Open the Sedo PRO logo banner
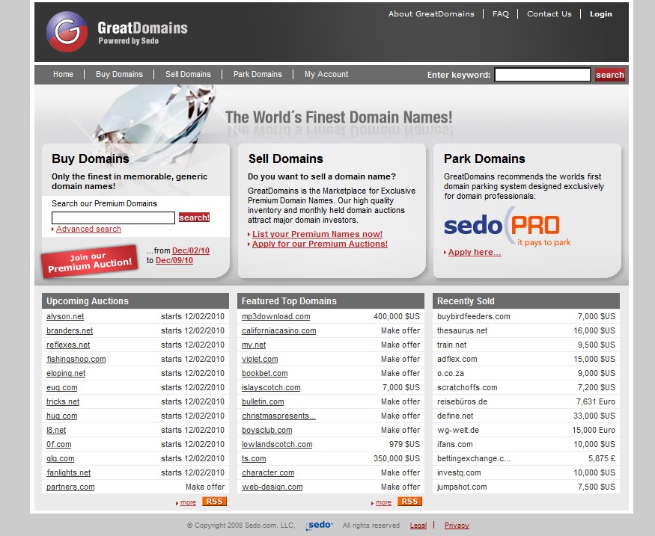This screenshot has width=655, height=536. tap(507, 227)
